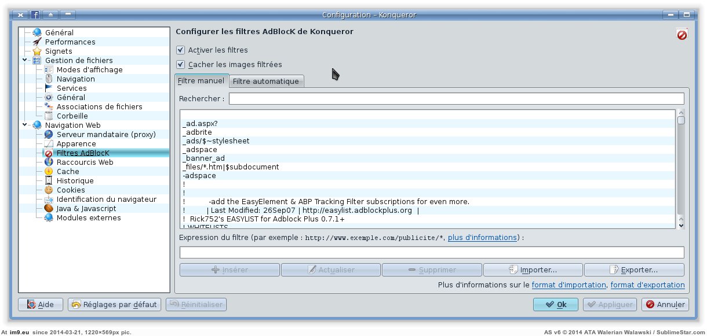707x336 pixels.
Task: Select the Historique hourglass icon
Action: pos(49,181)
